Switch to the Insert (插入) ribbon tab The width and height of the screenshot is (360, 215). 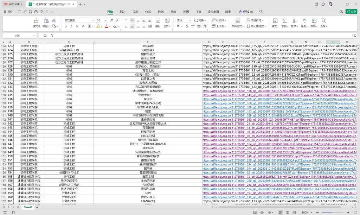point(123,12)
